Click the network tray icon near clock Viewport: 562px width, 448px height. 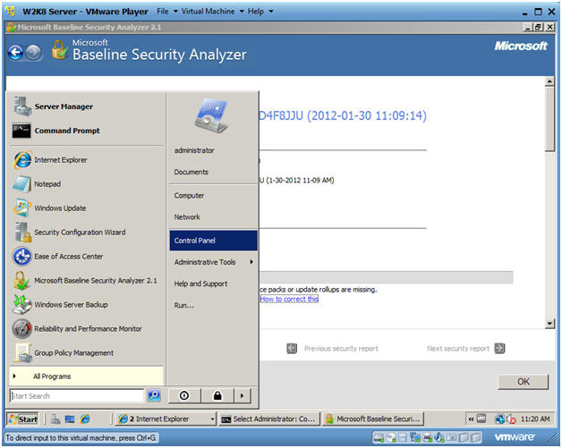pos(499,418)
